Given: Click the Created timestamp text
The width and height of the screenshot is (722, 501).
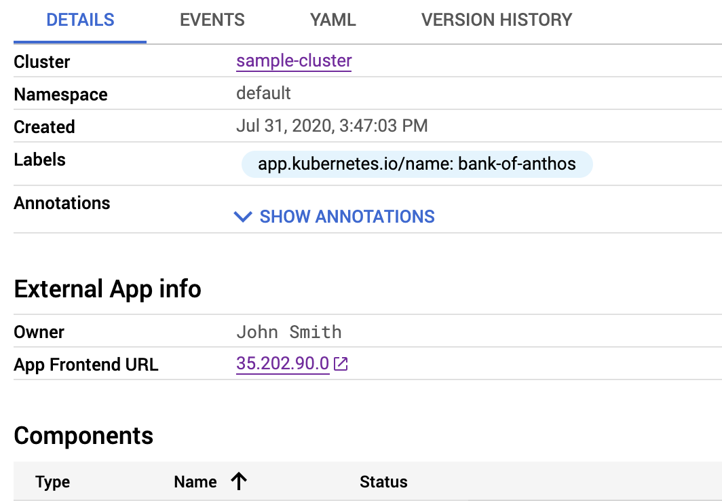Looking at the screenshot, I should 332,126.
